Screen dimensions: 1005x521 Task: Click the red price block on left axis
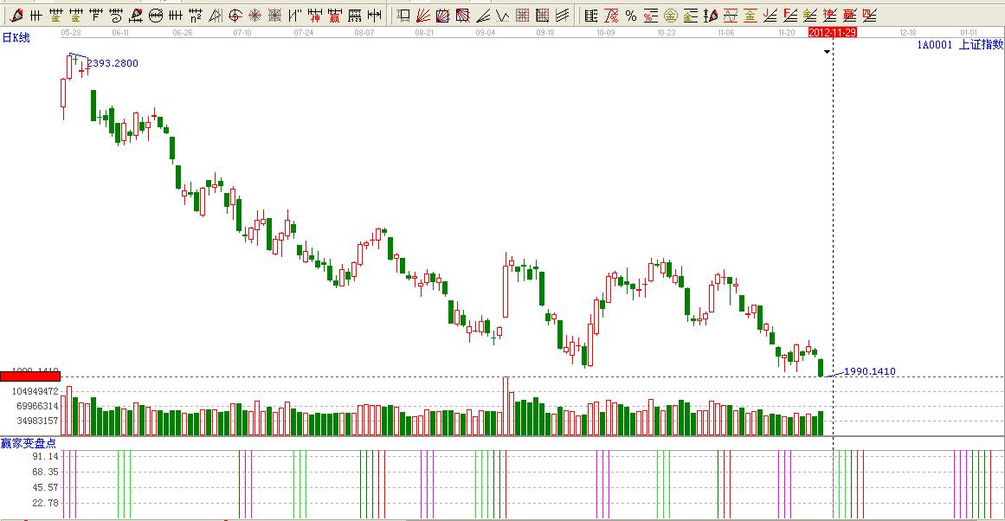pos(29,376)
